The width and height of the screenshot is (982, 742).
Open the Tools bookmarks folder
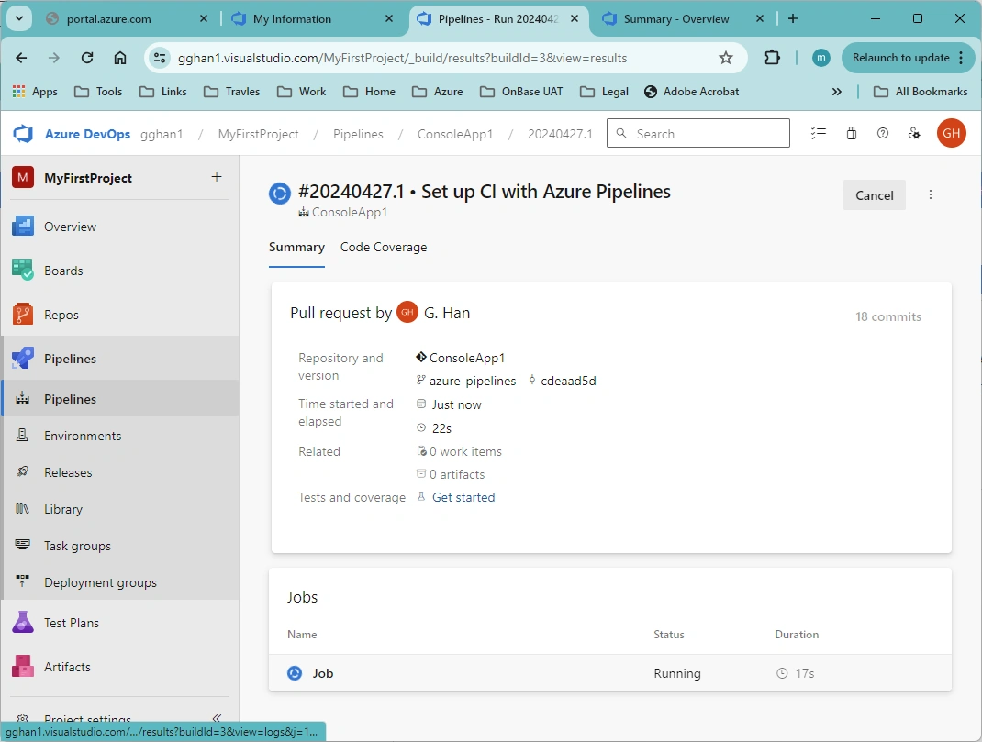click(98, 92)
